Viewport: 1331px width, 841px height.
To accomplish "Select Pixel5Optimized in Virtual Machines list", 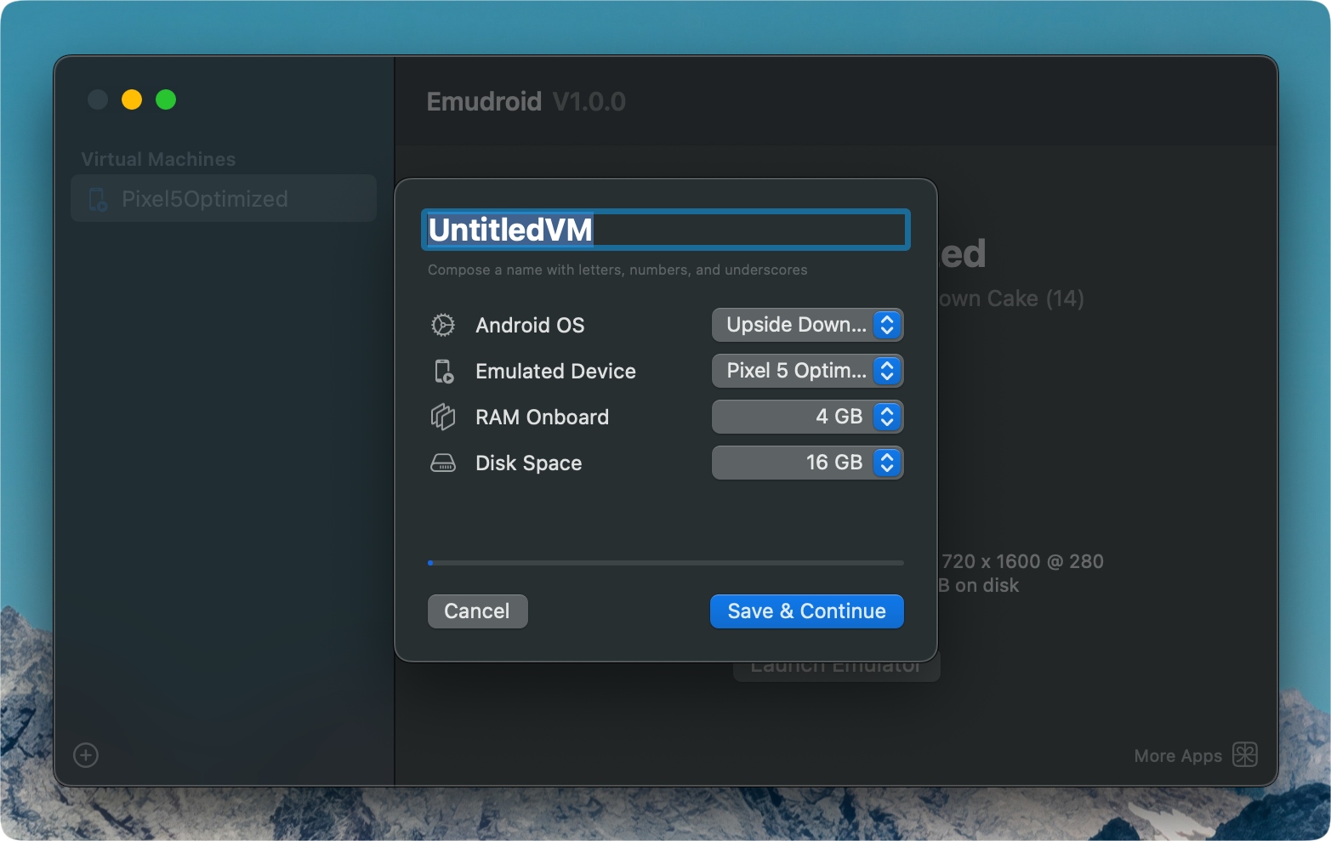I will pyautogui.click(x=224, y=198).
